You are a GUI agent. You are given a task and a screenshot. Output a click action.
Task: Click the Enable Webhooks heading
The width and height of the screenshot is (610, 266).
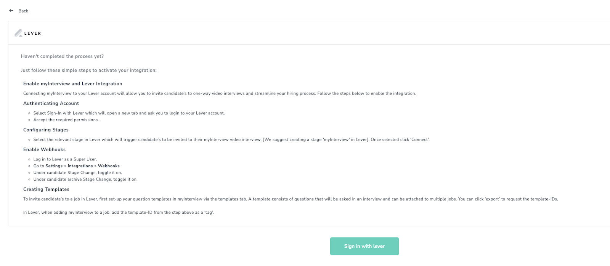click(44, 150)
